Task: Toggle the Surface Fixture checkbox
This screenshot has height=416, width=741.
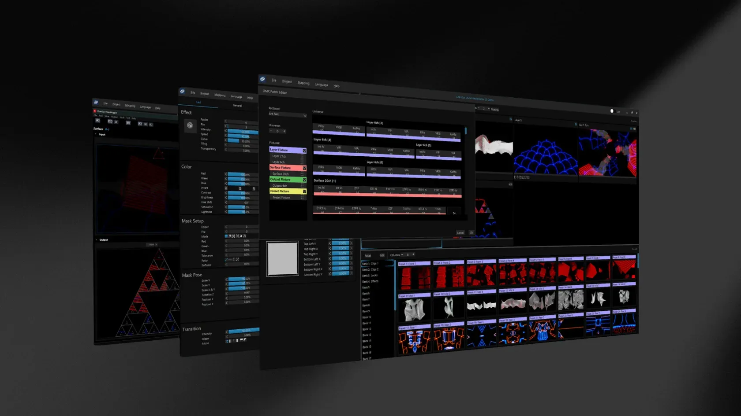Action: click(304, 168)
